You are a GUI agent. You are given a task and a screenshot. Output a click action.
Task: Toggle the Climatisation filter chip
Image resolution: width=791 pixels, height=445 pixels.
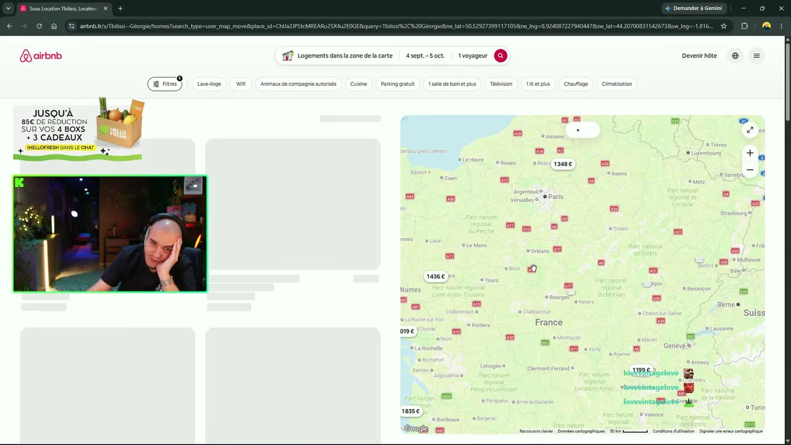point(617,84)
